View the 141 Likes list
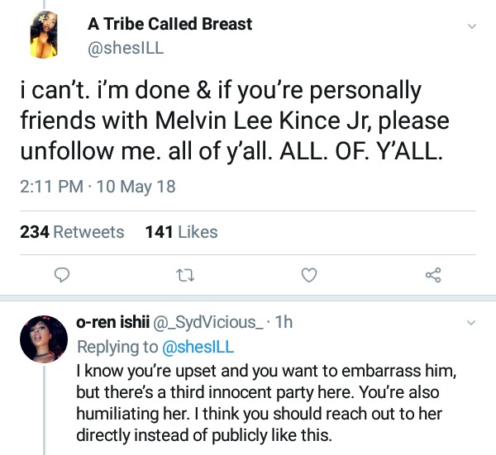 (x=181, y=232)
